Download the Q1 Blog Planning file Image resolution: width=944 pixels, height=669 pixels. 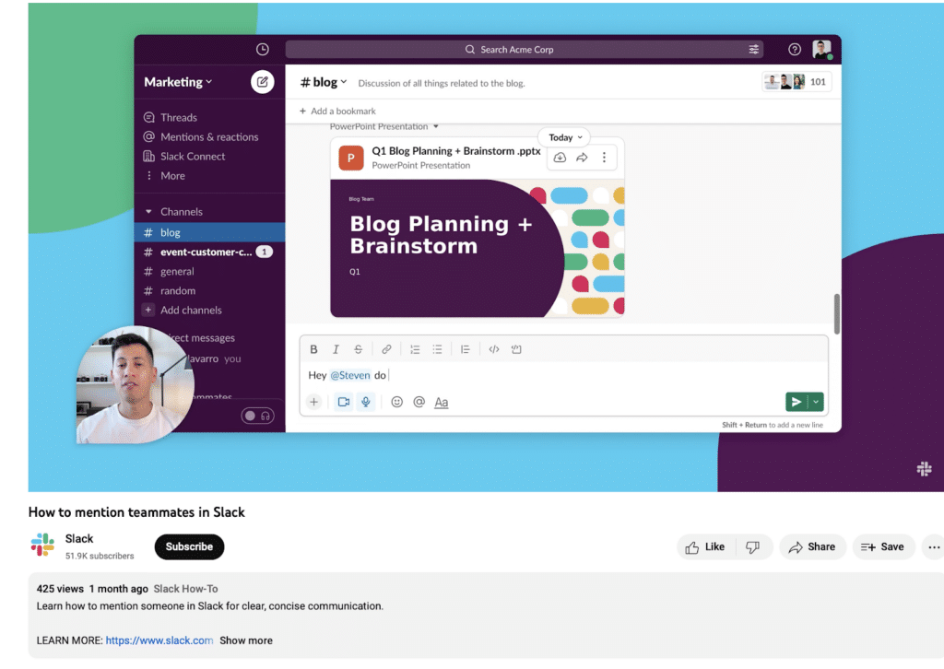[560, 158]
